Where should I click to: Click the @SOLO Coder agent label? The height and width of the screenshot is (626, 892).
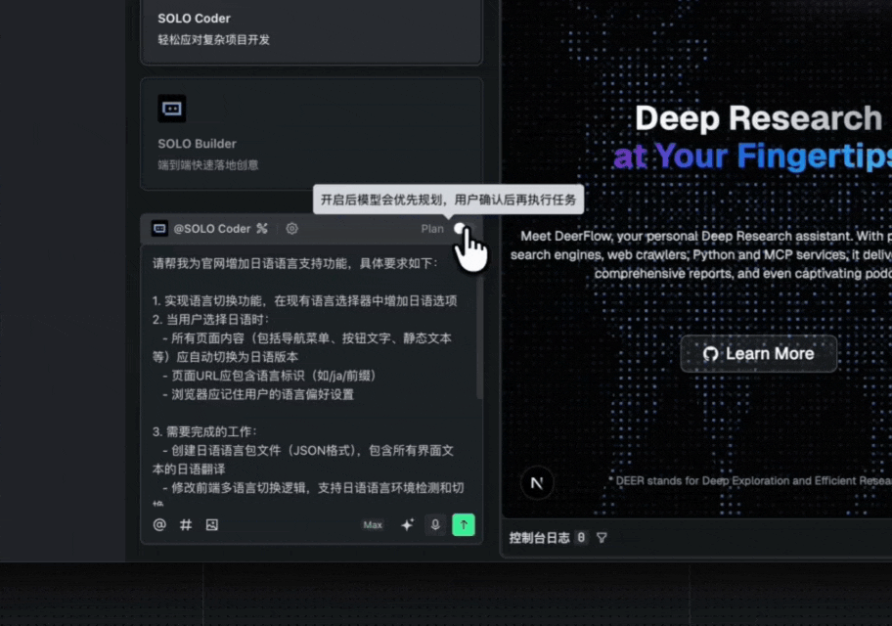click(x=211, y=229)
